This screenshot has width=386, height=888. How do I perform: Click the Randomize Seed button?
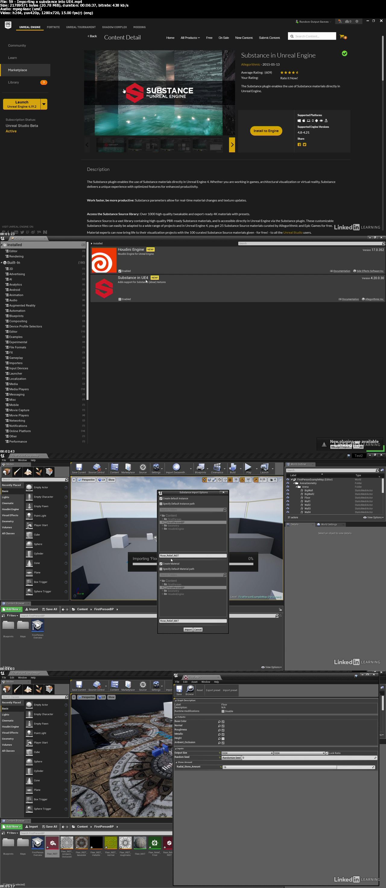(x=231, y=758)
